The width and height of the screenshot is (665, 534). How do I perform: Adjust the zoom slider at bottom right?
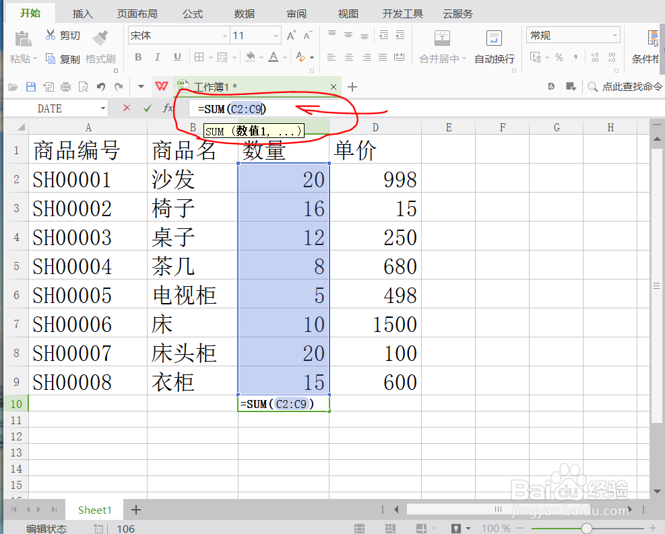(588, 528)
